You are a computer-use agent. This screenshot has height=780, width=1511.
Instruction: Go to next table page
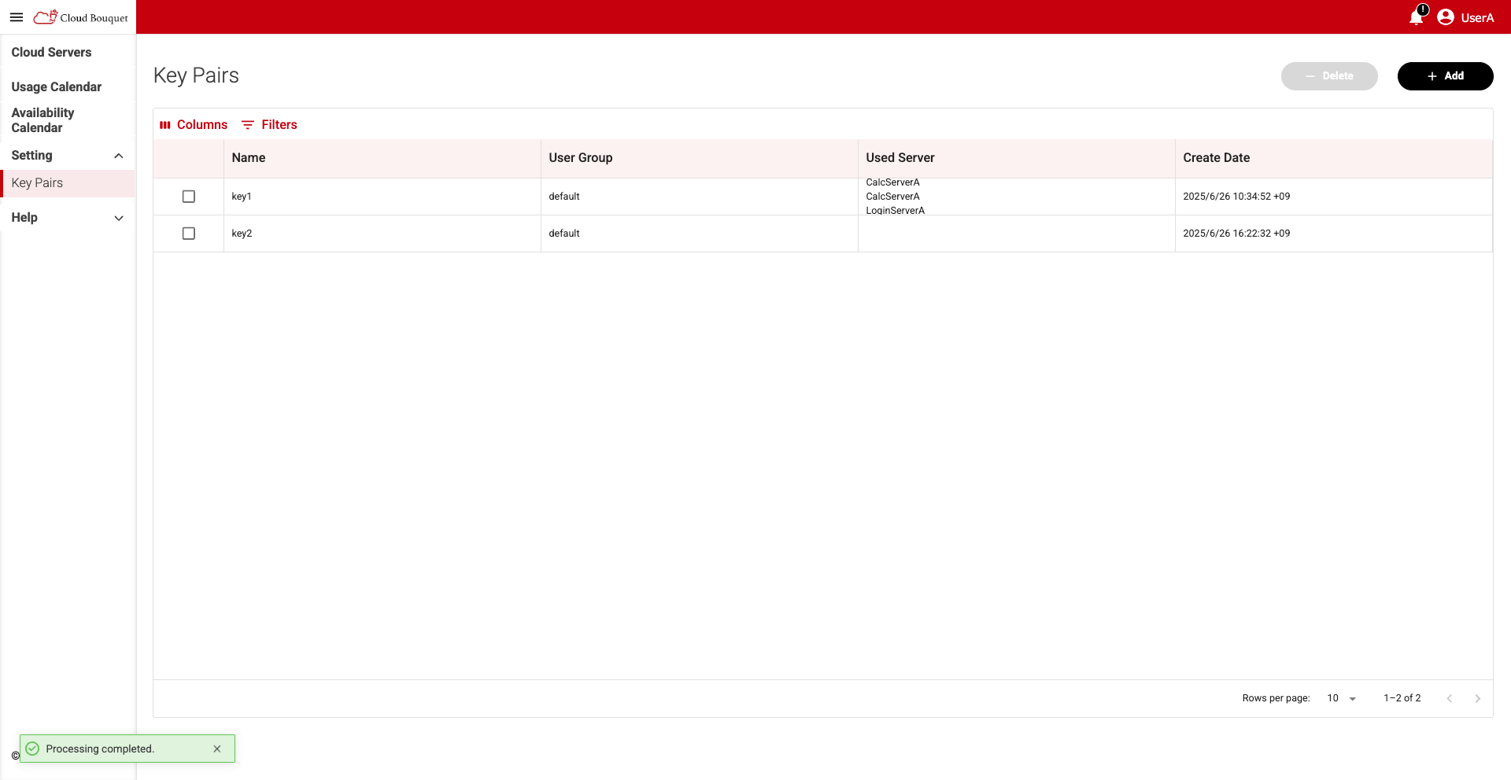pos(1478,698)
